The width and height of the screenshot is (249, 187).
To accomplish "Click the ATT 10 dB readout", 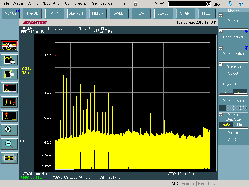I will click(54, 28).
